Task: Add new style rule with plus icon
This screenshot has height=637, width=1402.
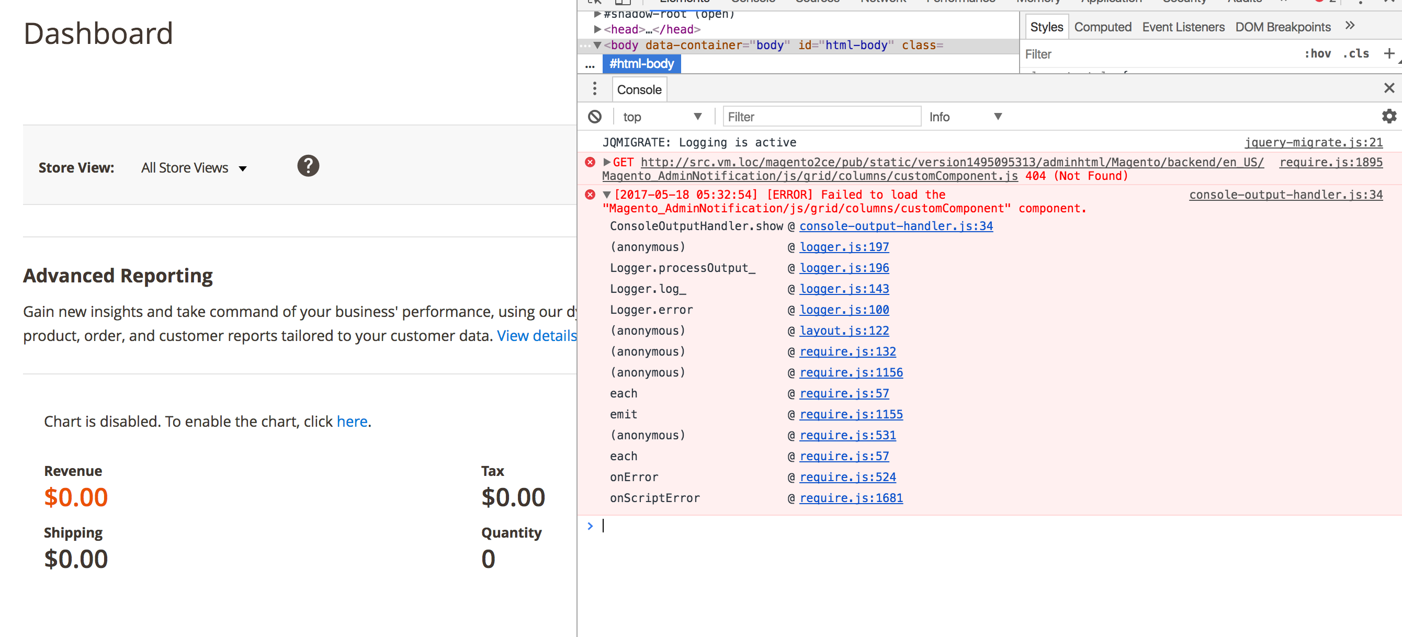Action: [1388, 53]
